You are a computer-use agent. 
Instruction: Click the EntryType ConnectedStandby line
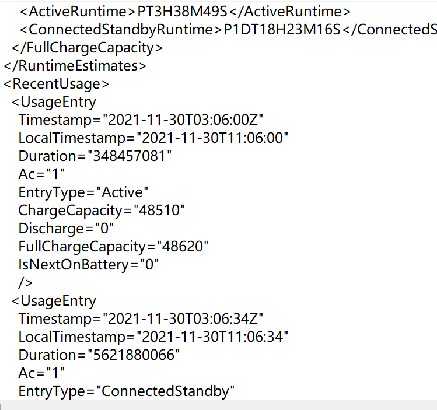click(x=126, y=391)
